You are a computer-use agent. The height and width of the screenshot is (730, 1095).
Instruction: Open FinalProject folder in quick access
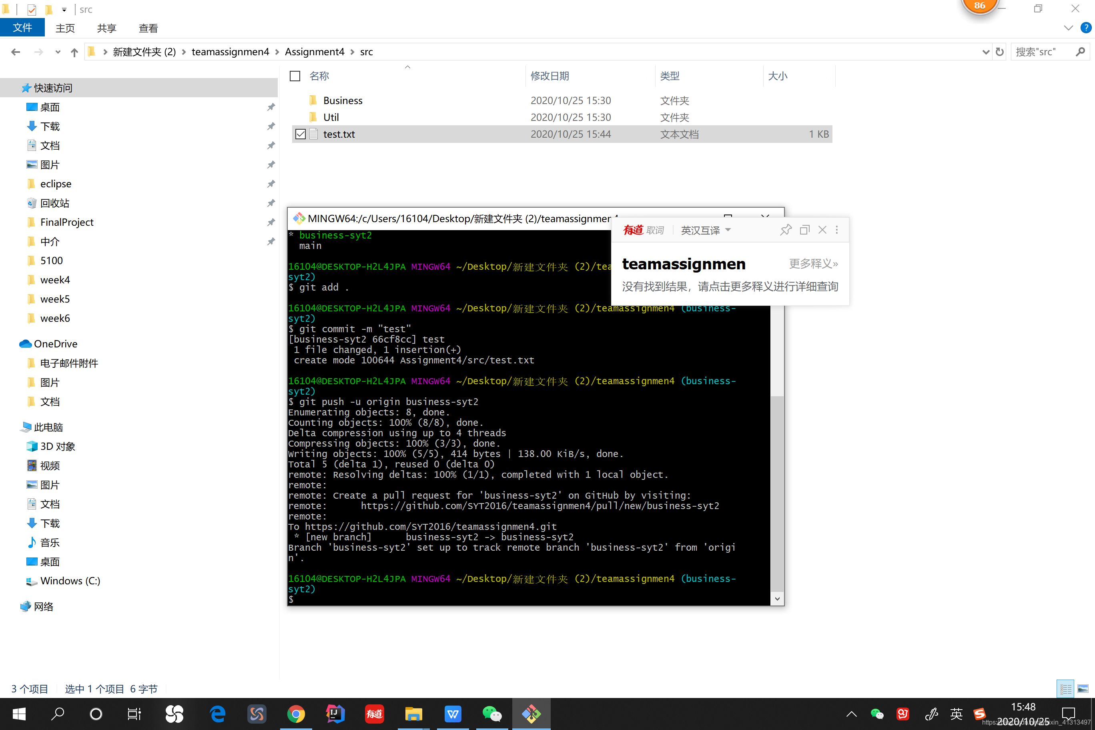(x=66, y=222)
